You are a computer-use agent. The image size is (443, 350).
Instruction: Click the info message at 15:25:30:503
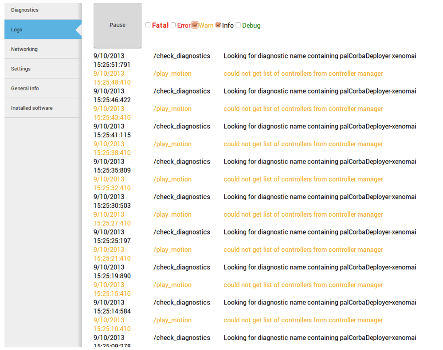(x=320, y=197)
